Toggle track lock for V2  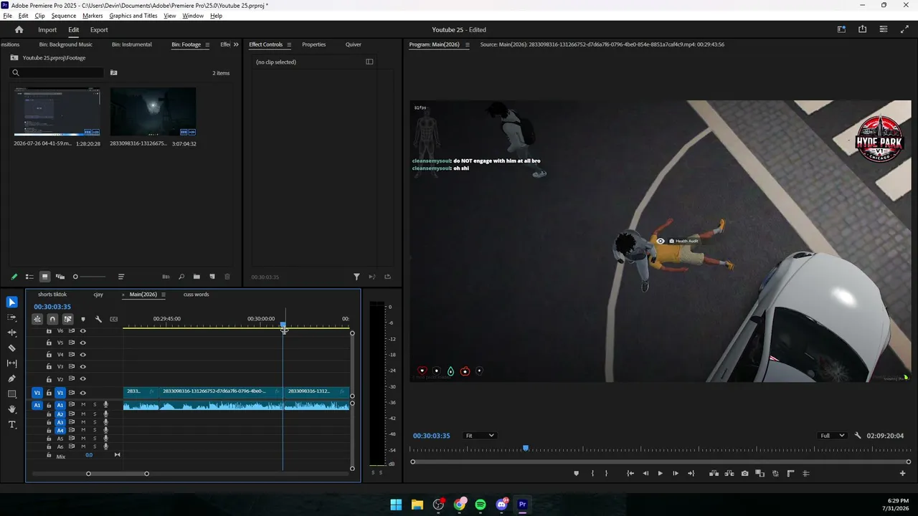click(49, 379)
